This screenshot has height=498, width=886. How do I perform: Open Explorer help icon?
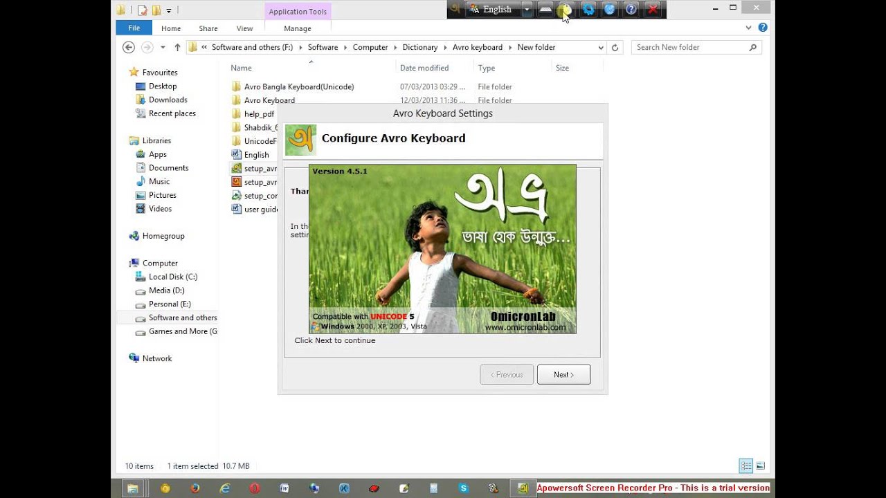pyautogui.click(x=763, y=28)
